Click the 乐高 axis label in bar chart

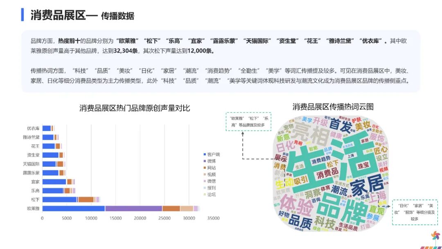point(35,190)
